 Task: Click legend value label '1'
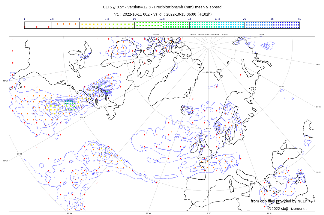click(24, 19)
